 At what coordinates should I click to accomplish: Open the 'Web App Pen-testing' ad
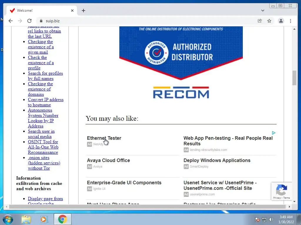click(228, 141)
